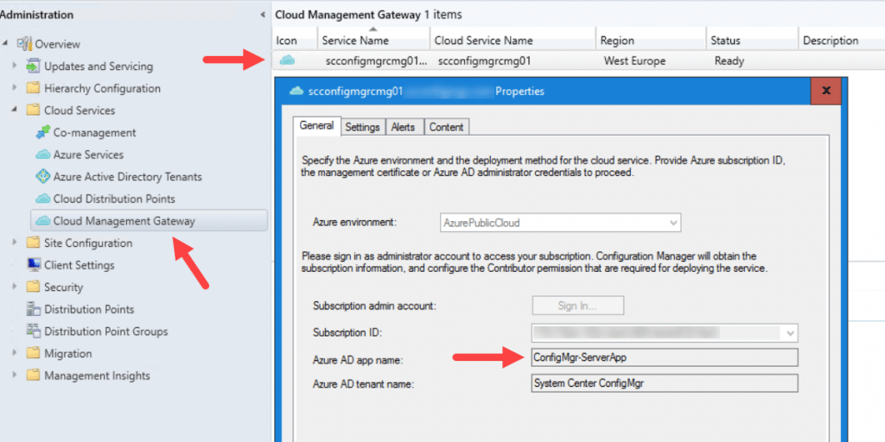The image size is (885, 442).
Task: Click the Sign In button
Action: [578, 306]
